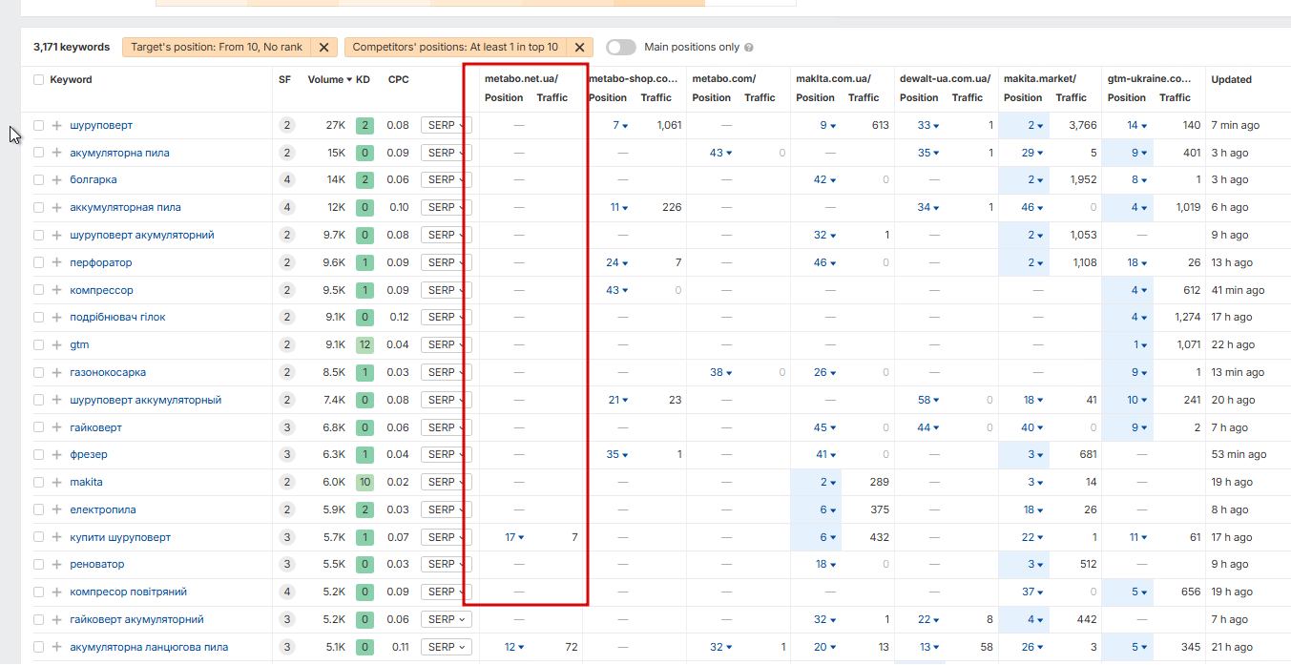Expand metabo-shop position 7 for шуруповерт
The width and height of the screenshot is (1291, 665).
coord(621,125)
